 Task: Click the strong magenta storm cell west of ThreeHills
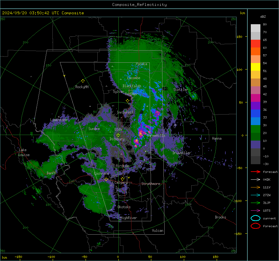coord(141,133)
